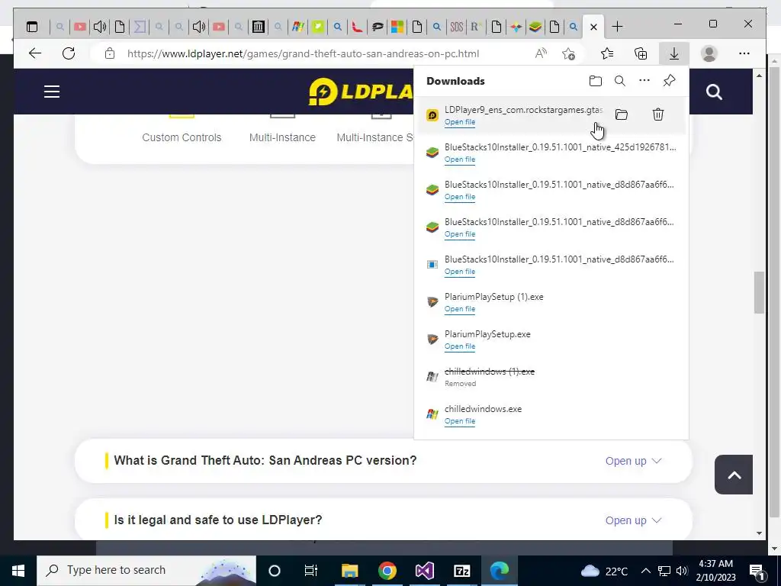Close the current LDPlayer tab
This screenshot has width=781, height=586.
(593, 27)
